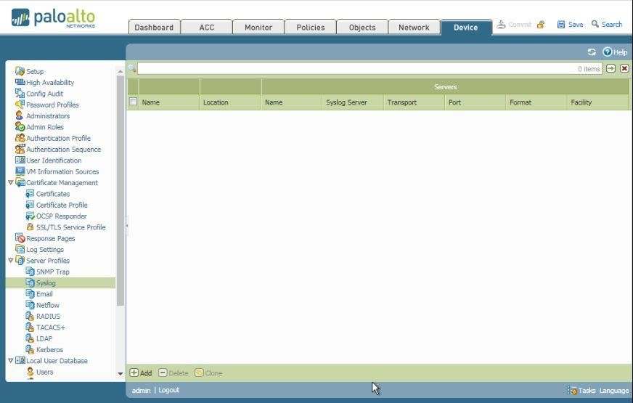Click the sidebar scroll-down arrow
The image size is (633, 403).
(x=121, y=374)
